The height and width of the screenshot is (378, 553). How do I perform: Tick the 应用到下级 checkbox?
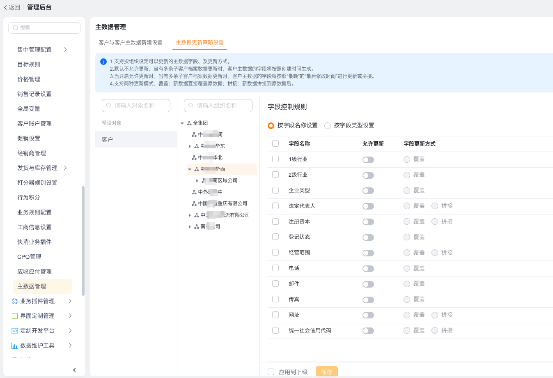click(x=271, y=372)
